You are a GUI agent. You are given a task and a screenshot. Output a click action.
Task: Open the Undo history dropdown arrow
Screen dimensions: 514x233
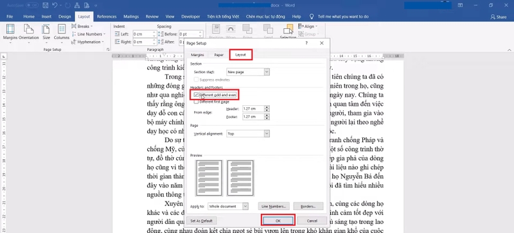pyautogui.click(x=61, y=6)
